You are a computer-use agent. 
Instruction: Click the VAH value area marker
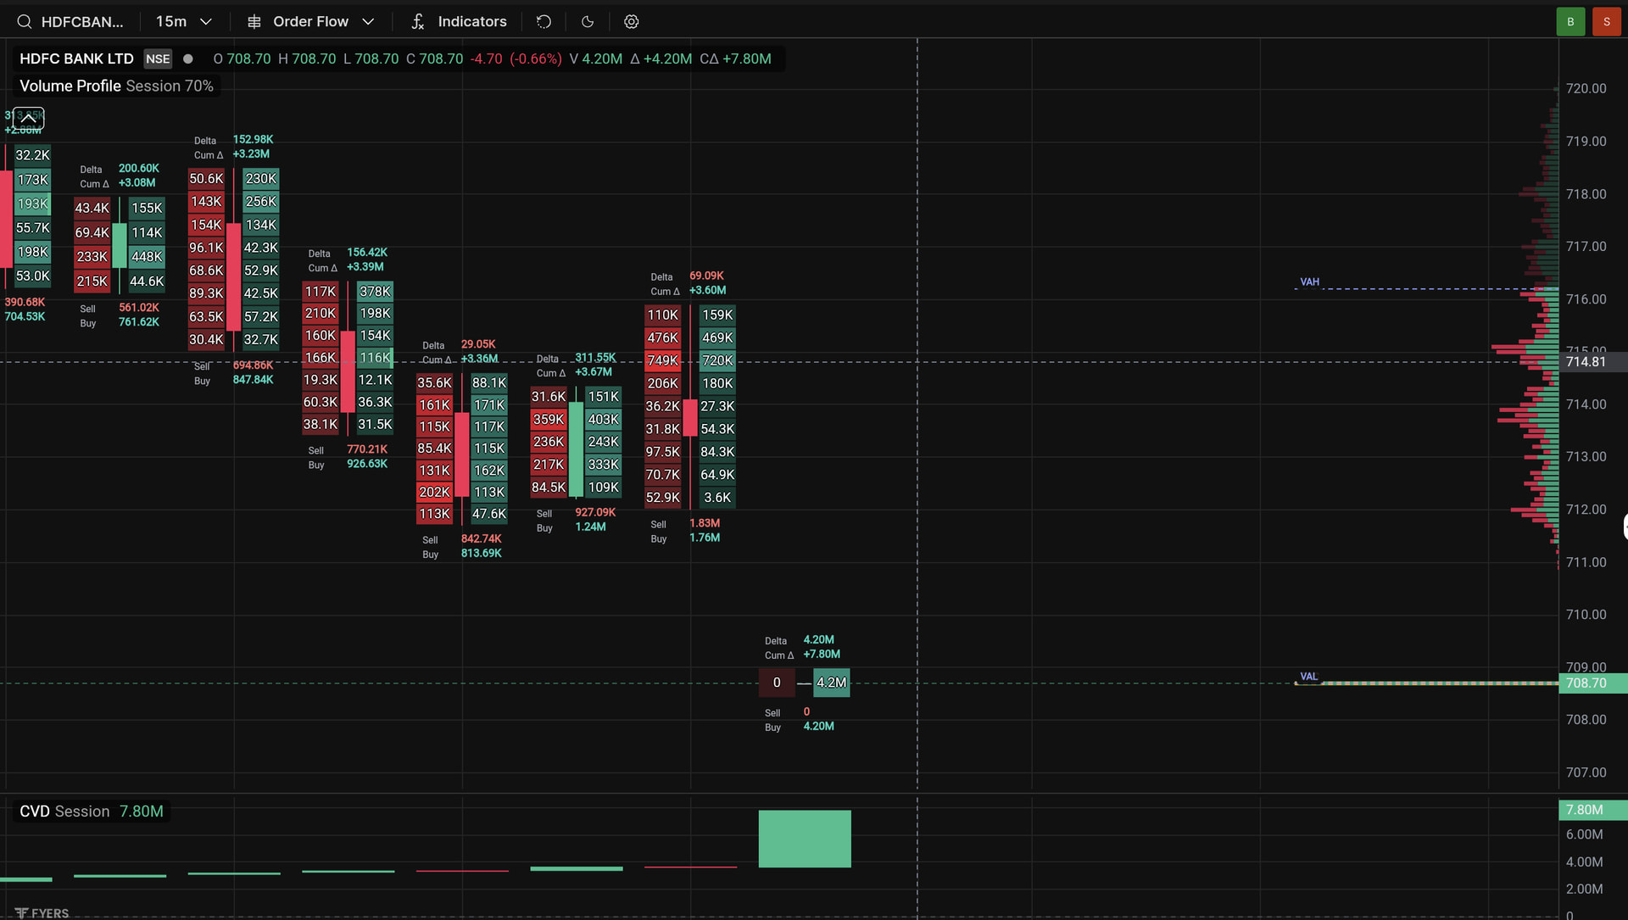click(1310, 282)
